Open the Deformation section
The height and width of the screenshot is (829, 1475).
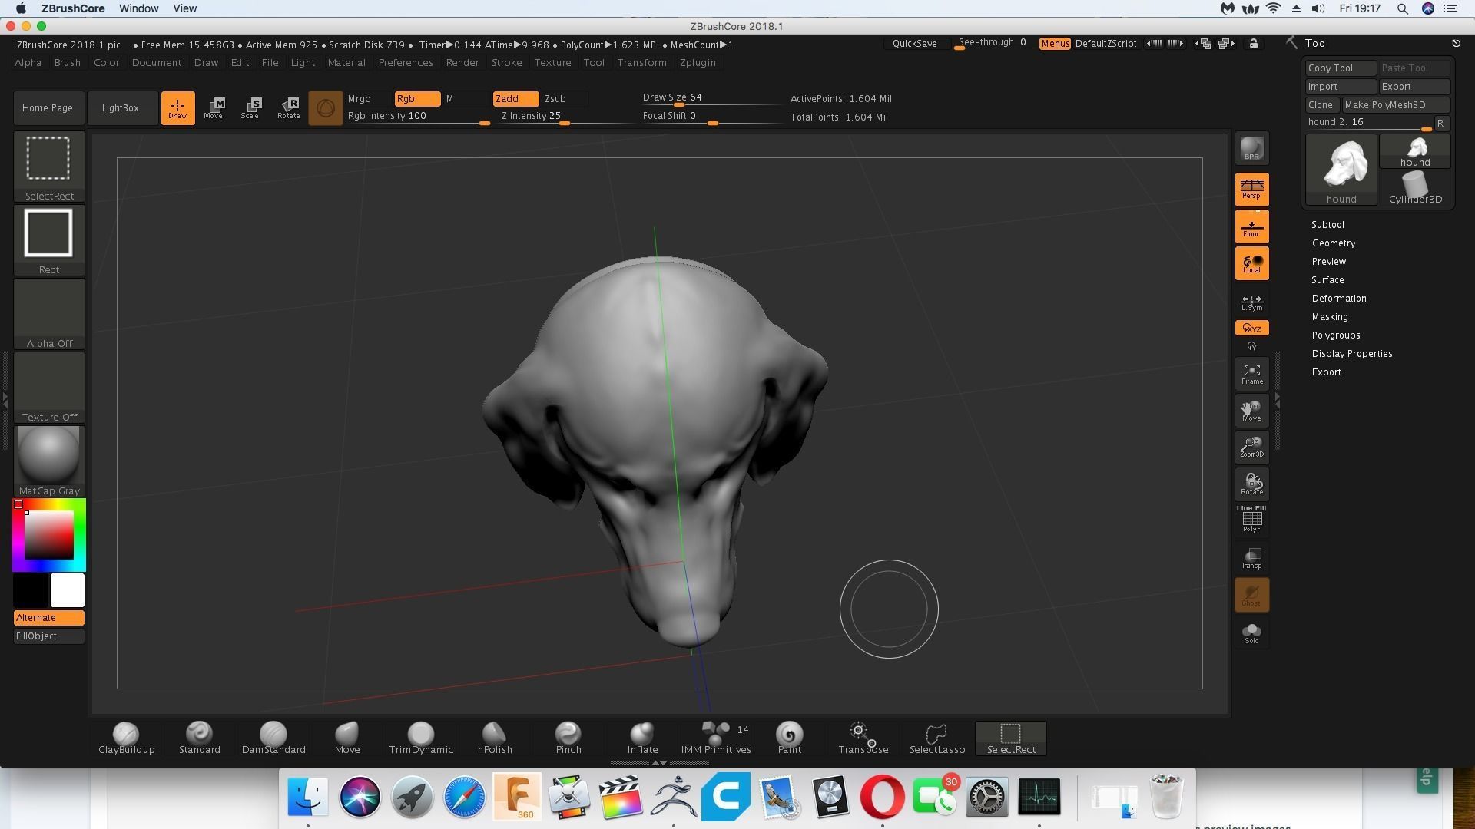[x=1339, y=299]
